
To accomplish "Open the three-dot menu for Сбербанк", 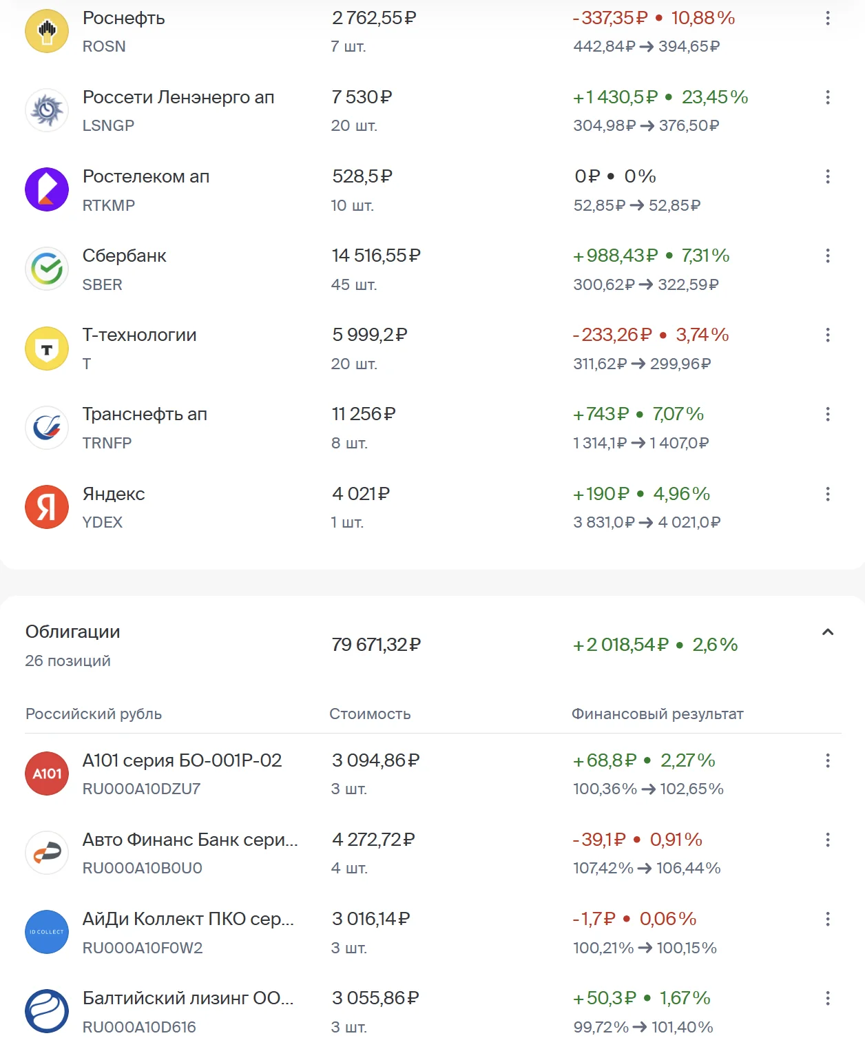I will 828,256.
